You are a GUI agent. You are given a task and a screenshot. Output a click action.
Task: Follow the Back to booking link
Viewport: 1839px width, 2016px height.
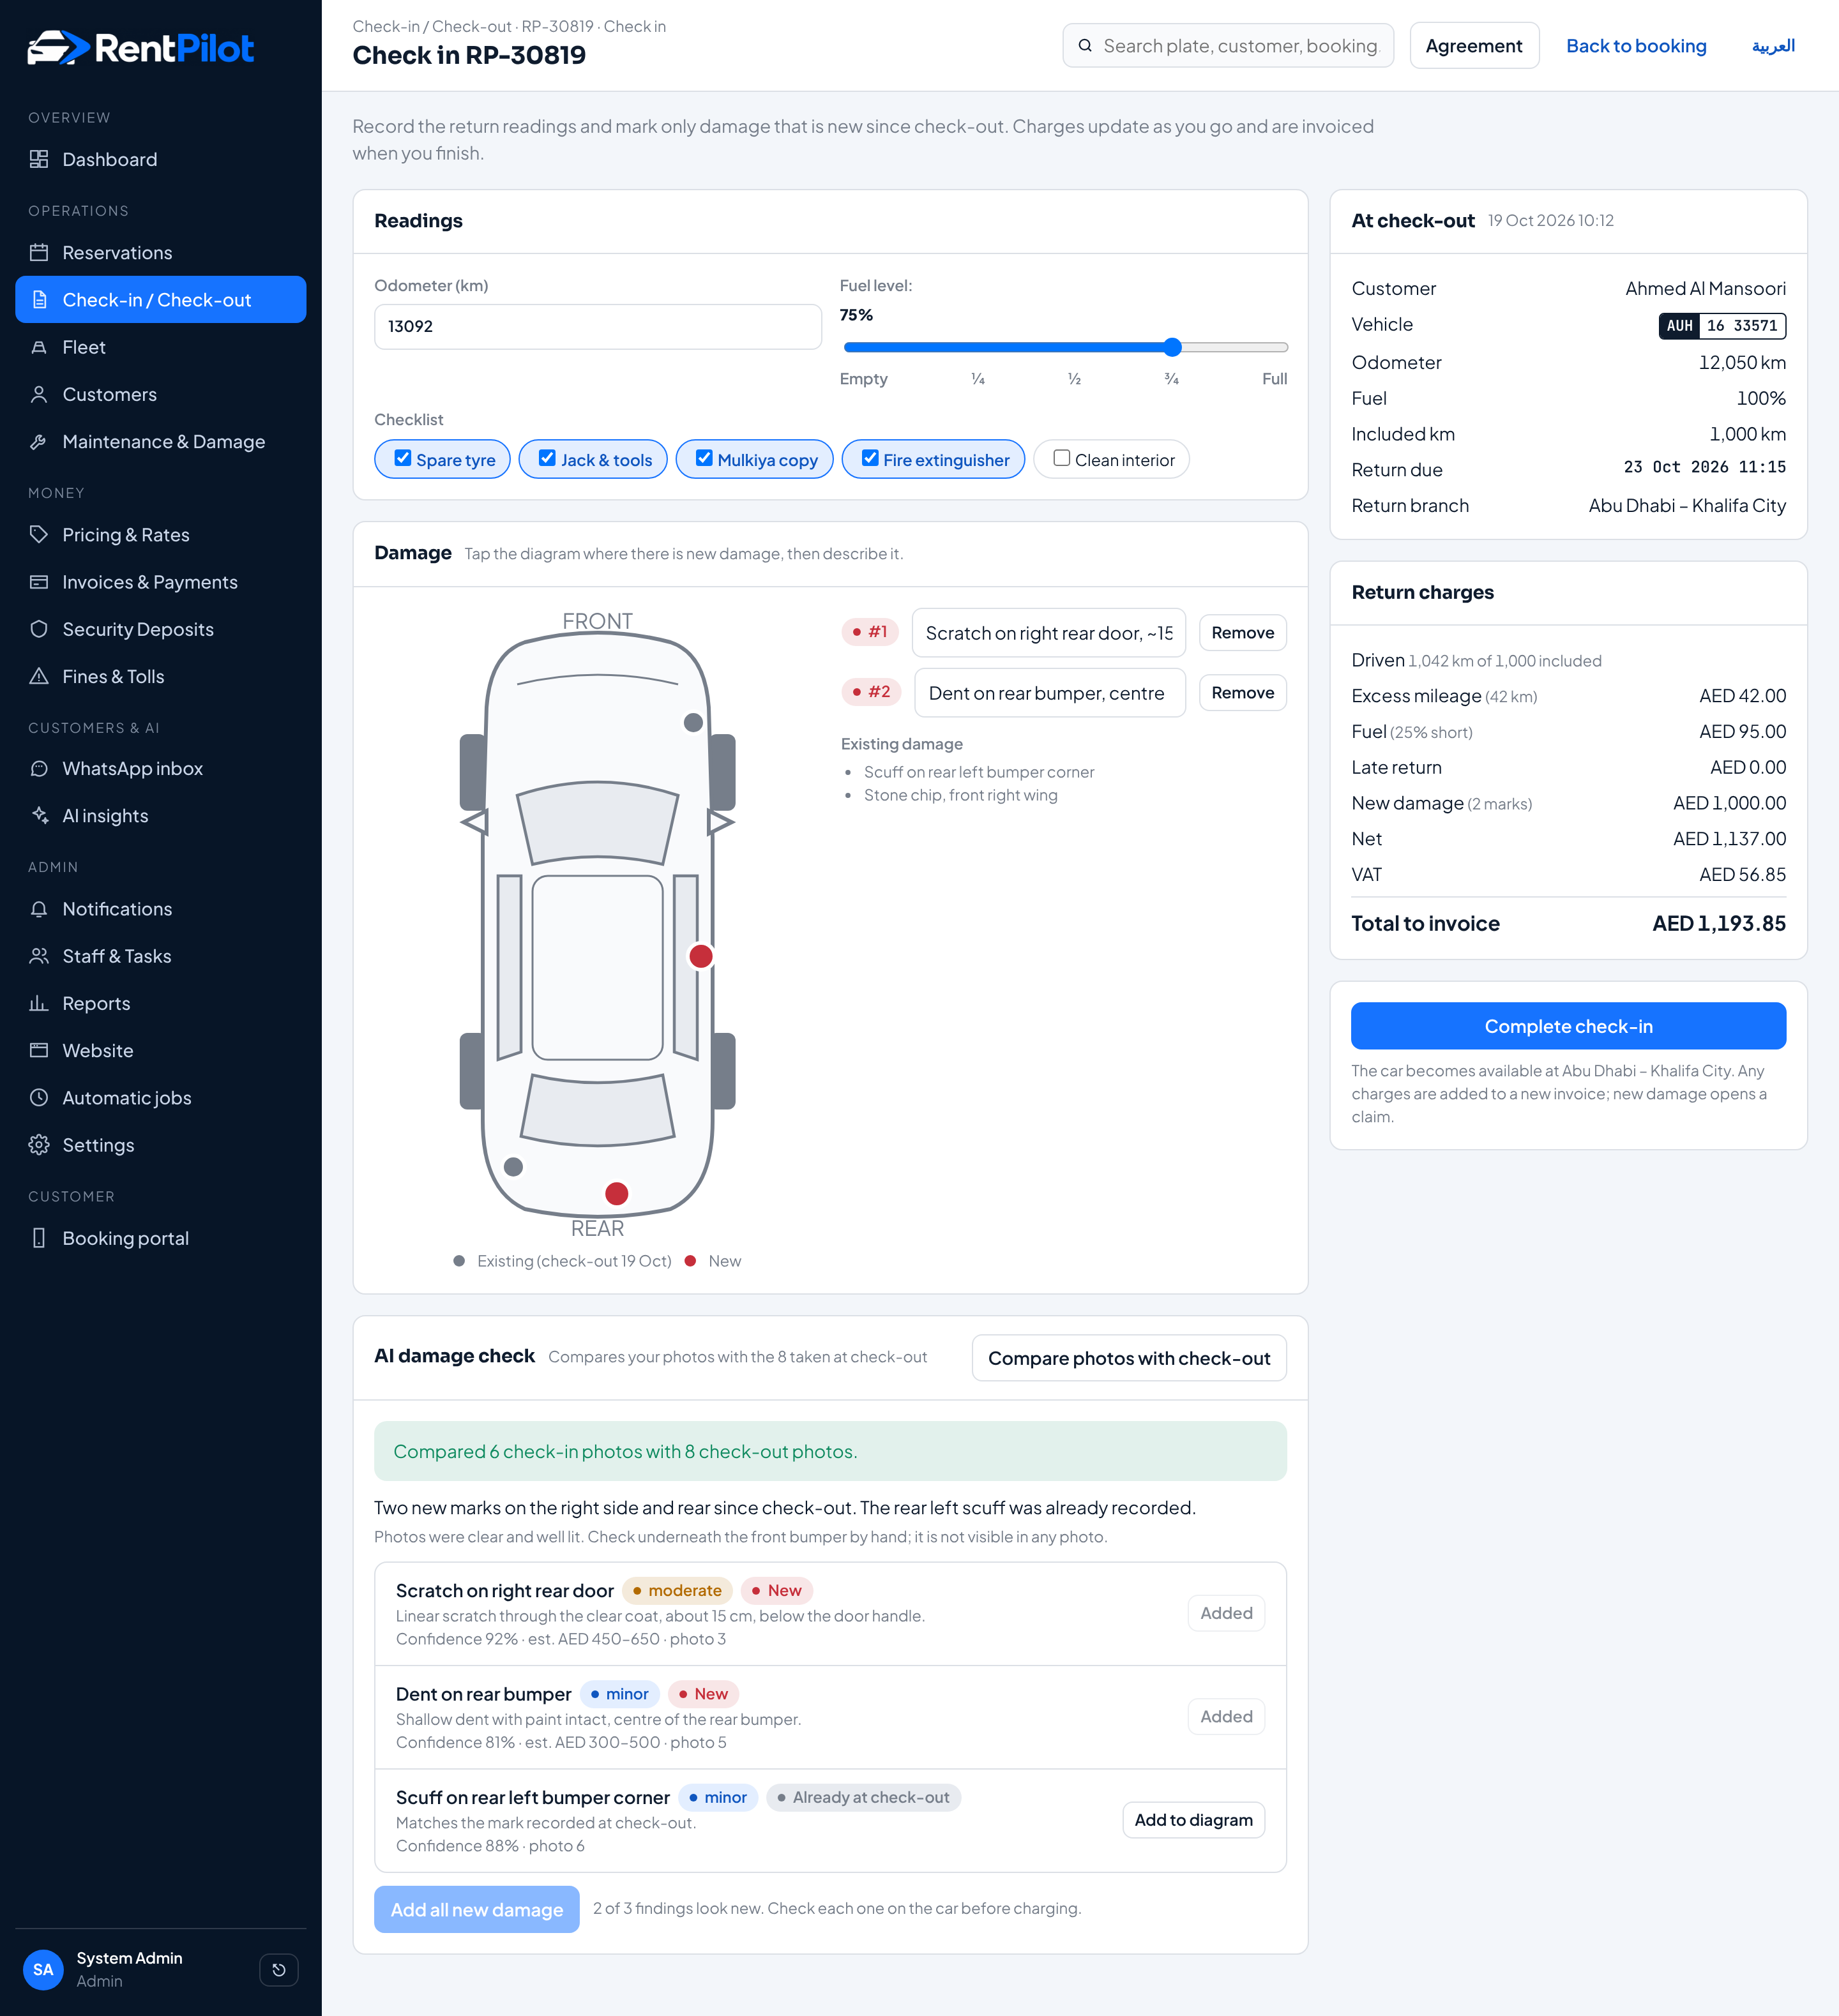[x=1636, y=45]
